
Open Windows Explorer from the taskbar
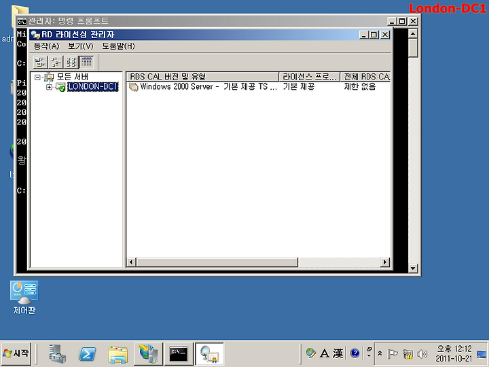(118, 355)
